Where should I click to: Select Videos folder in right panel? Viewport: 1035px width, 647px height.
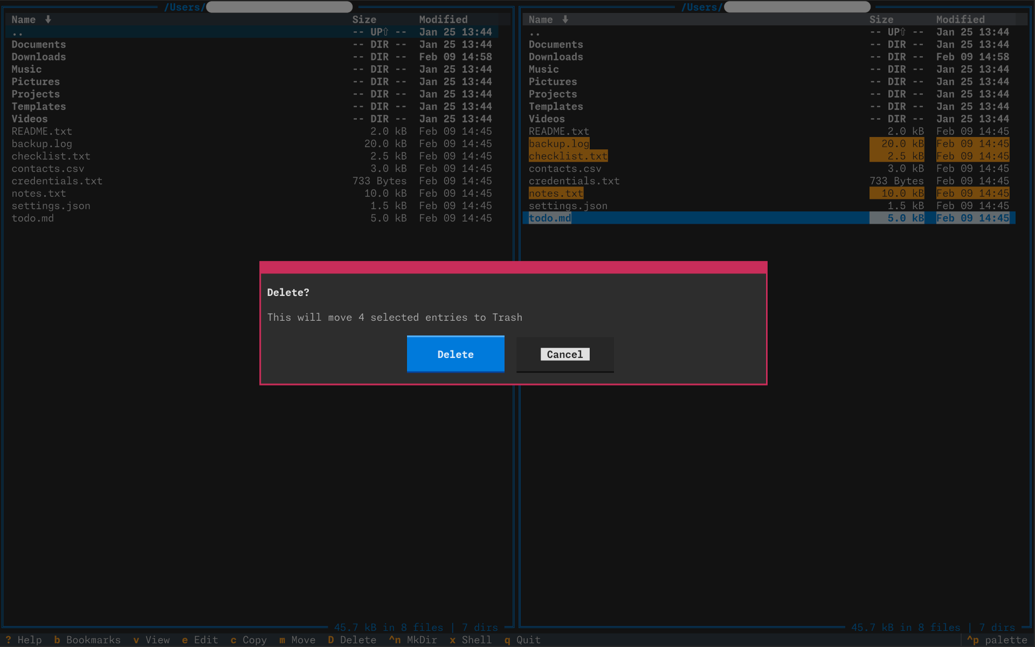(769, 119)
